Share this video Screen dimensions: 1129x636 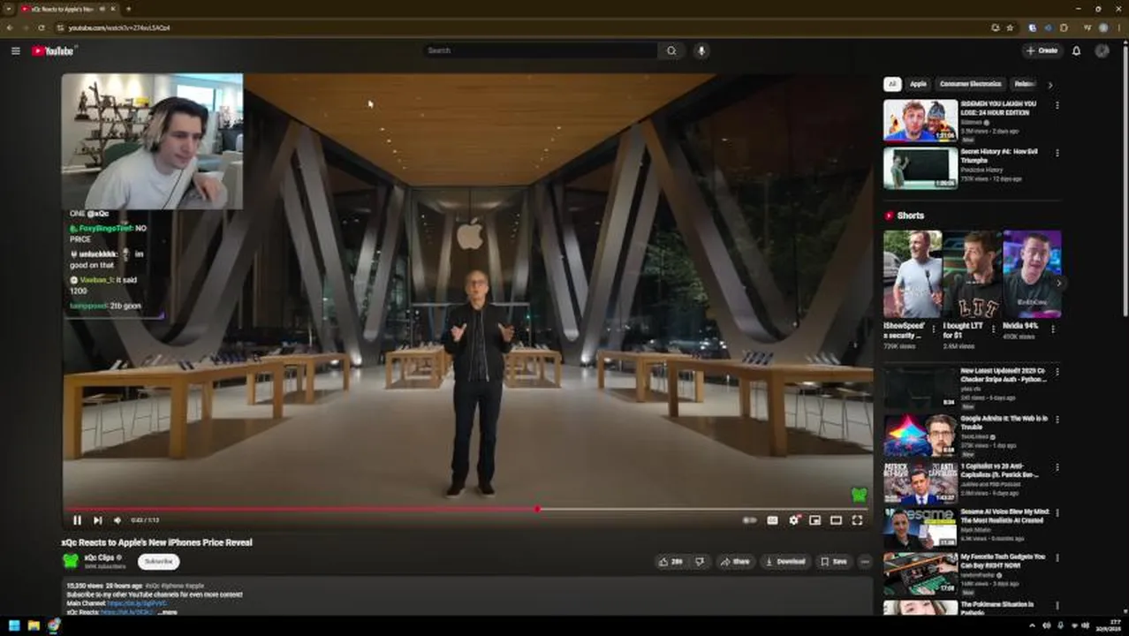tap(734, 562)
